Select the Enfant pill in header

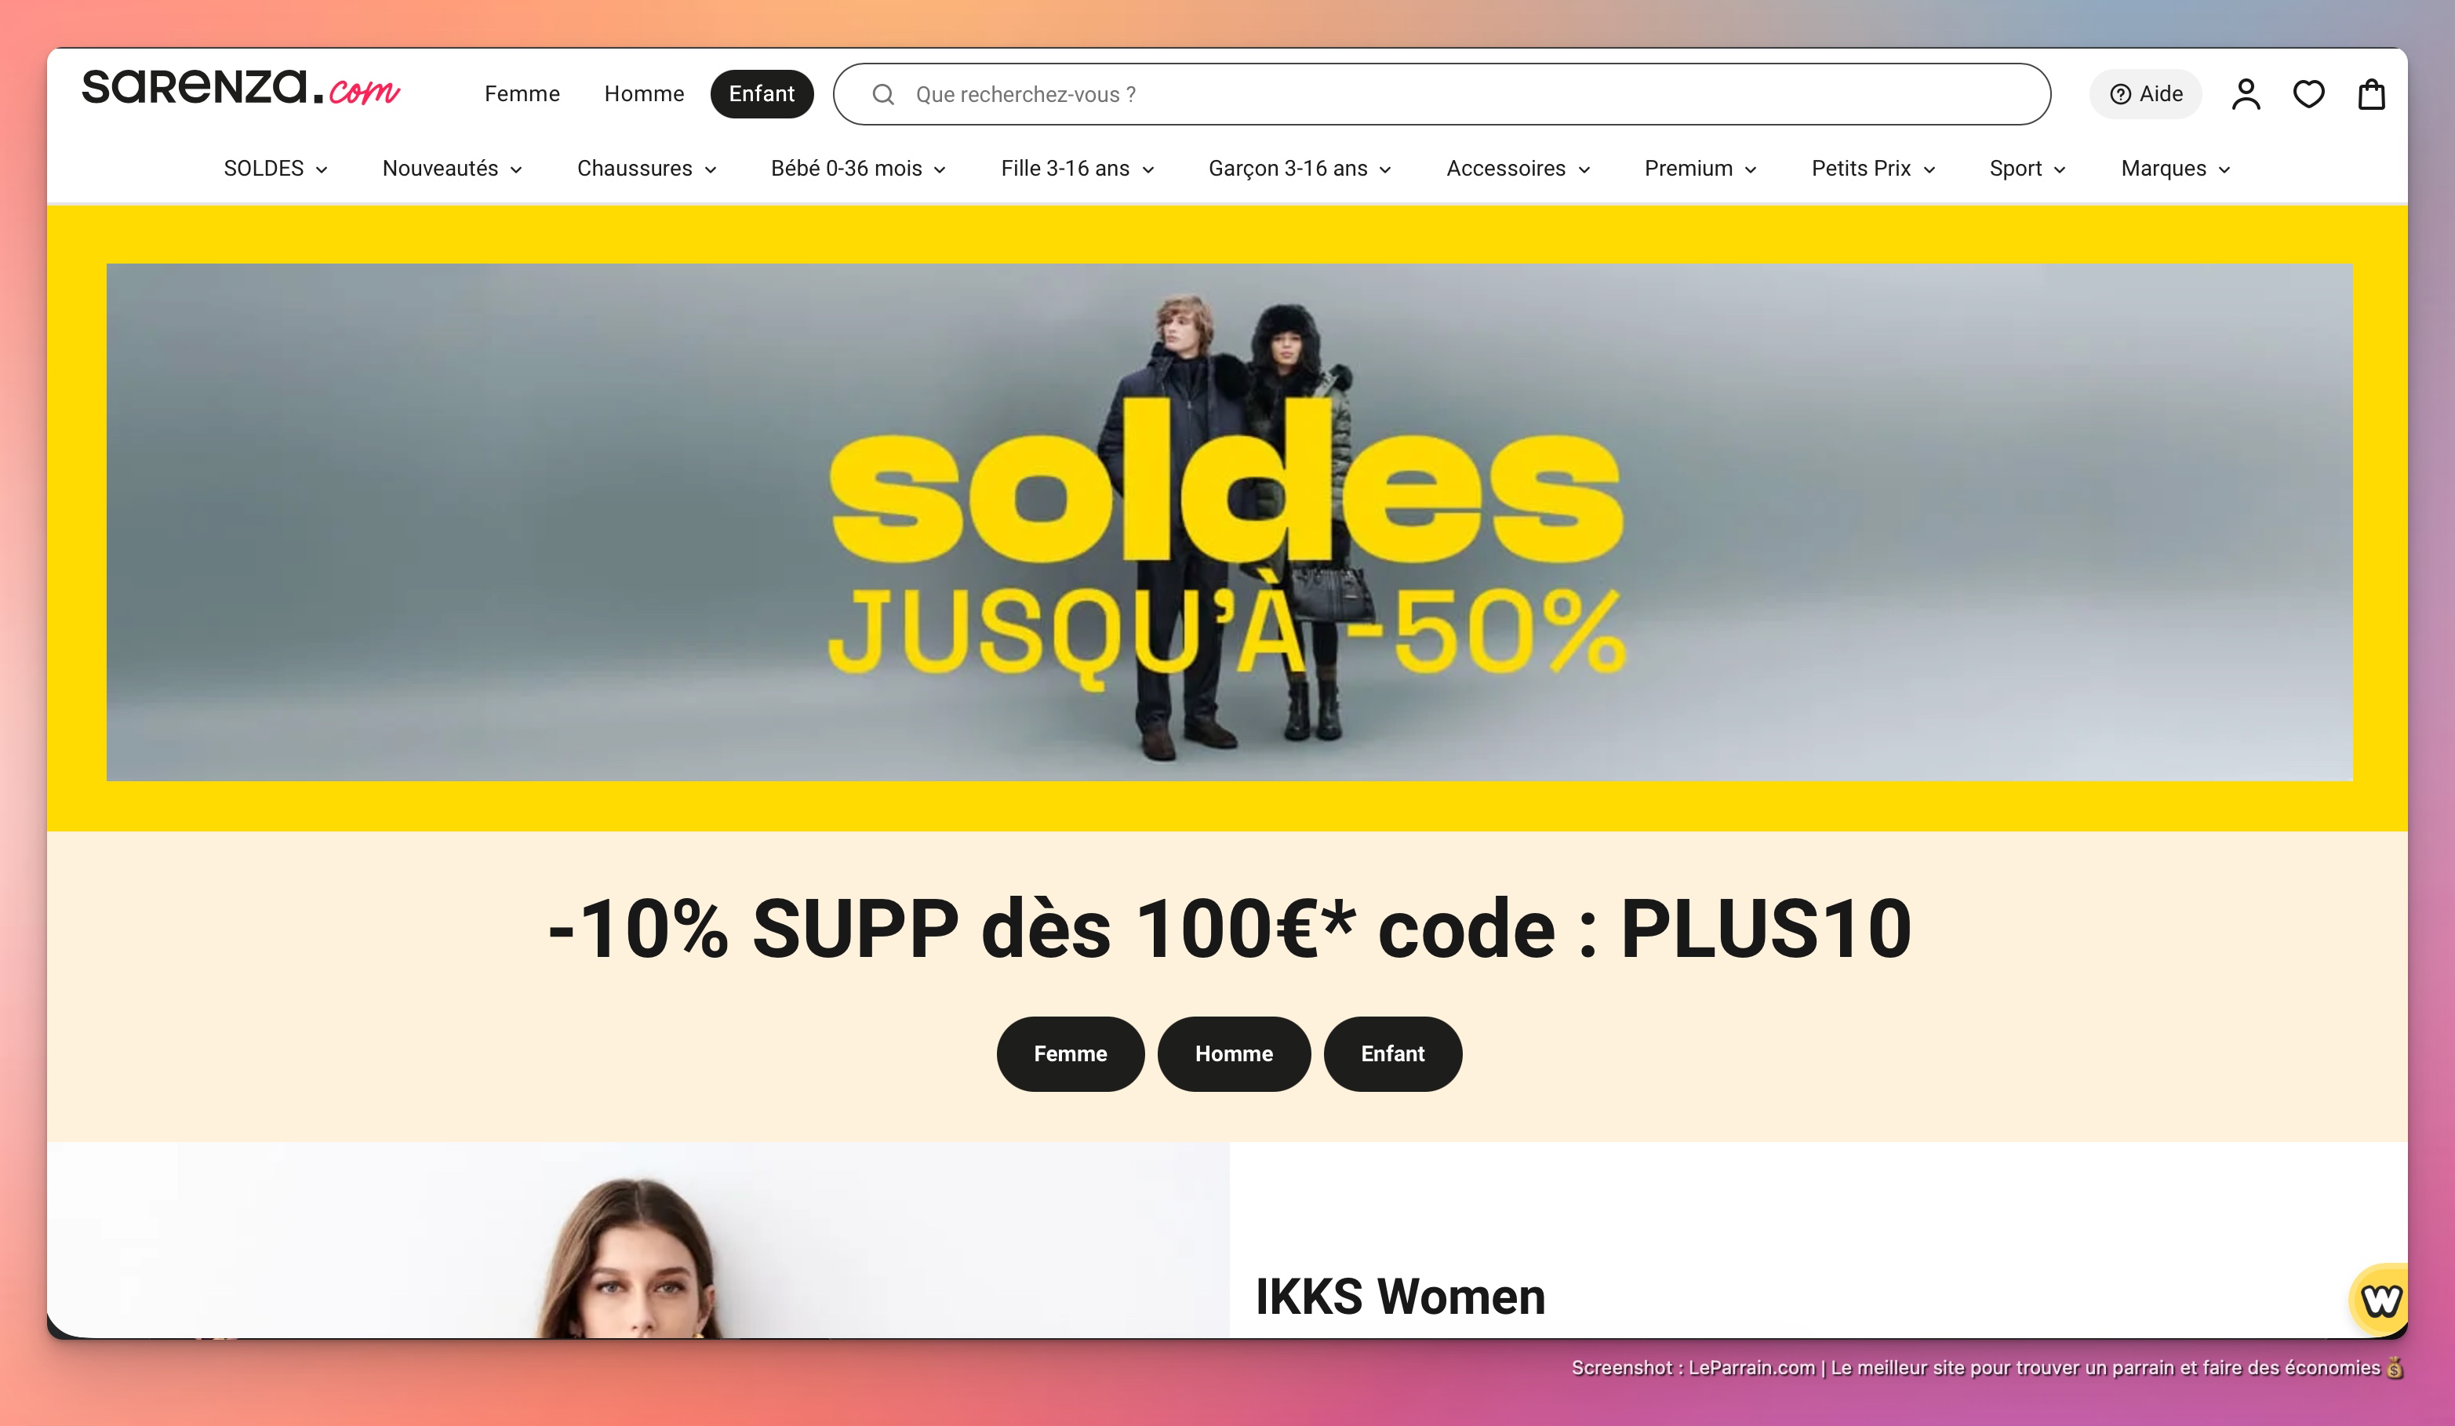(x=762, y=94)
